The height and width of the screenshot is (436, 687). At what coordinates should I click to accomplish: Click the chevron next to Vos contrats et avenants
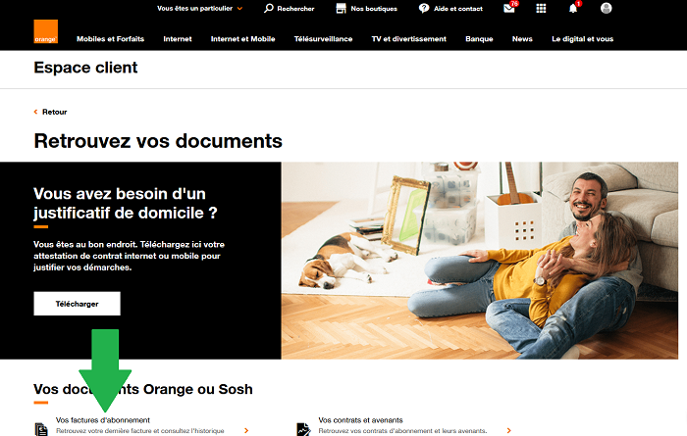pyautogui.click(x=508, y=430)
